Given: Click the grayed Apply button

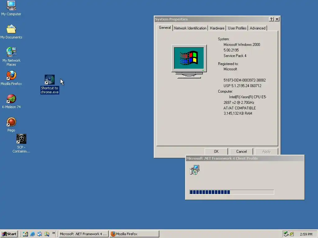Looking at the screenshot, I should tap(266, 151).
